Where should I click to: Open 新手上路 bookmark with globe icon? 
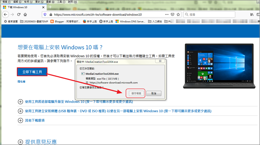(x=106, y=21)
